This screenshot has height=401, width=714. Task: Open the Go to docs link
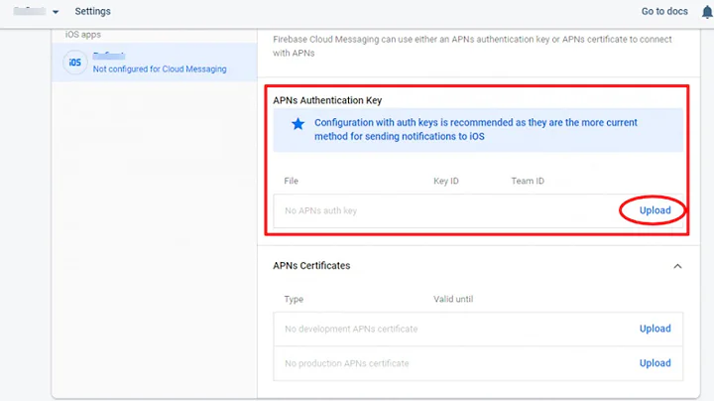[x=664, y=11]
